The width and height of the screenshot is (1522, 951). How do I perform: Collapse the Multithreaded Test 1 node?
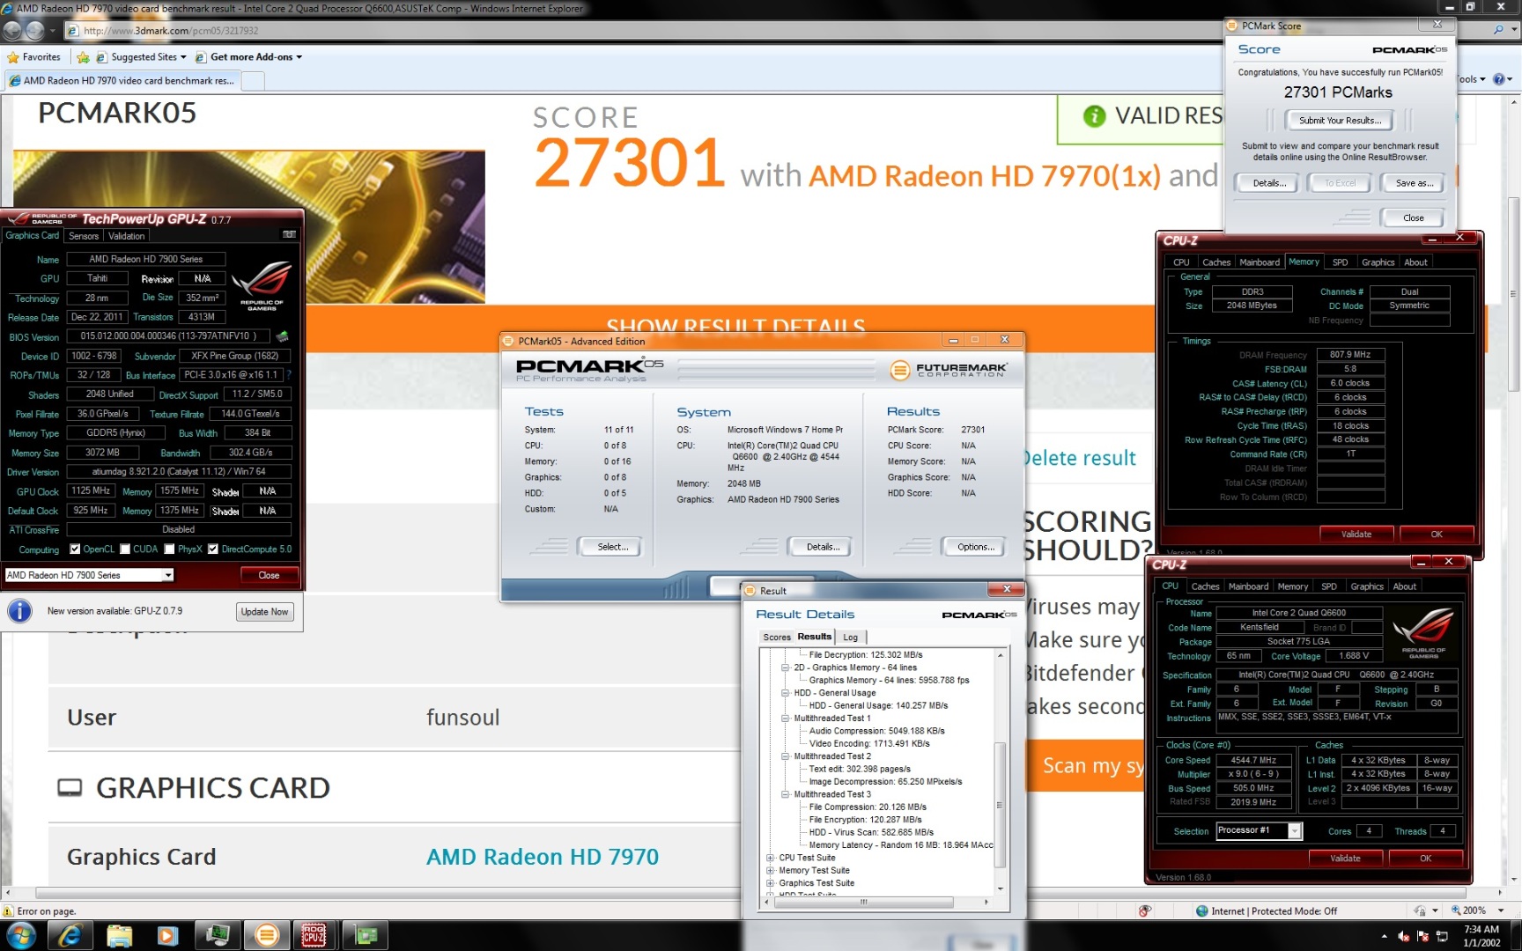(785, 719)
